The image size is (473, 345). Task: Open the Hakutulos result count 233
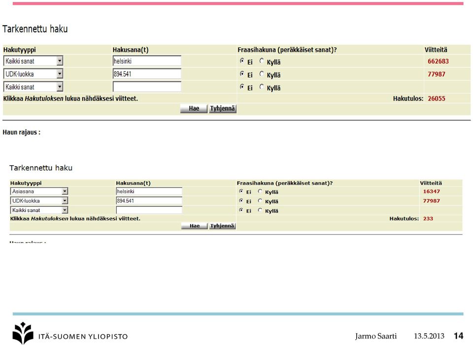coord(428,219)
